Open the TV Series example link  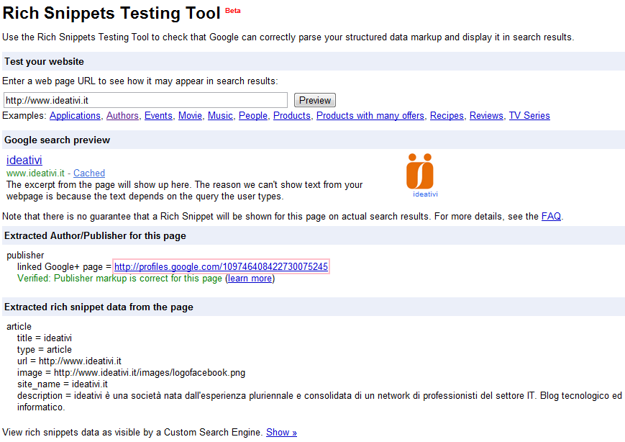tap(529, 116)
